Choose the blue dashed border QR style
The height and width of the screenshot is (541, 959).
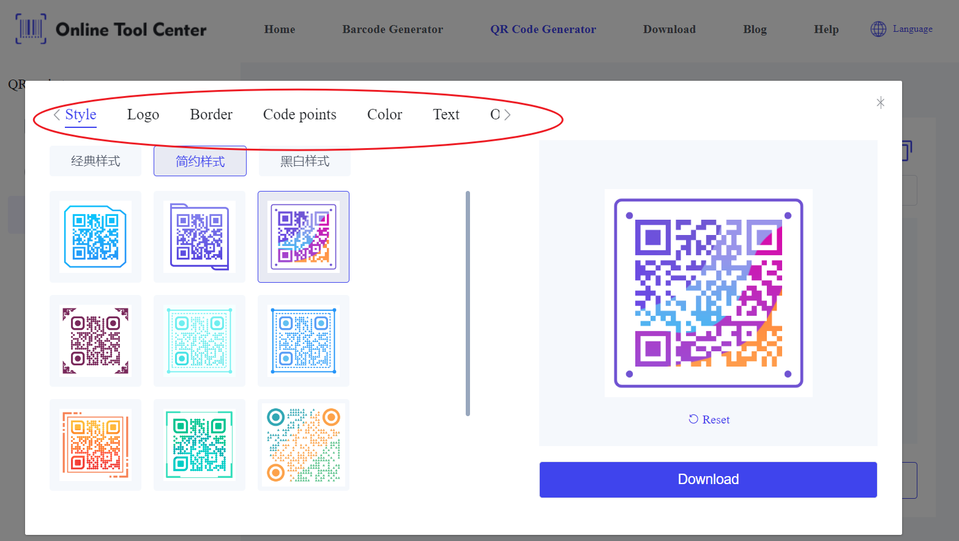(304, 341)
